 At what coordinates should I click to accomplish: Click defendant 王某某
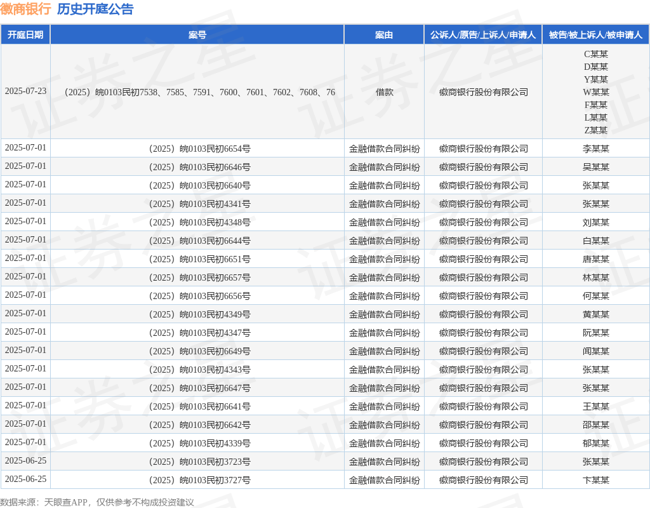595,406
